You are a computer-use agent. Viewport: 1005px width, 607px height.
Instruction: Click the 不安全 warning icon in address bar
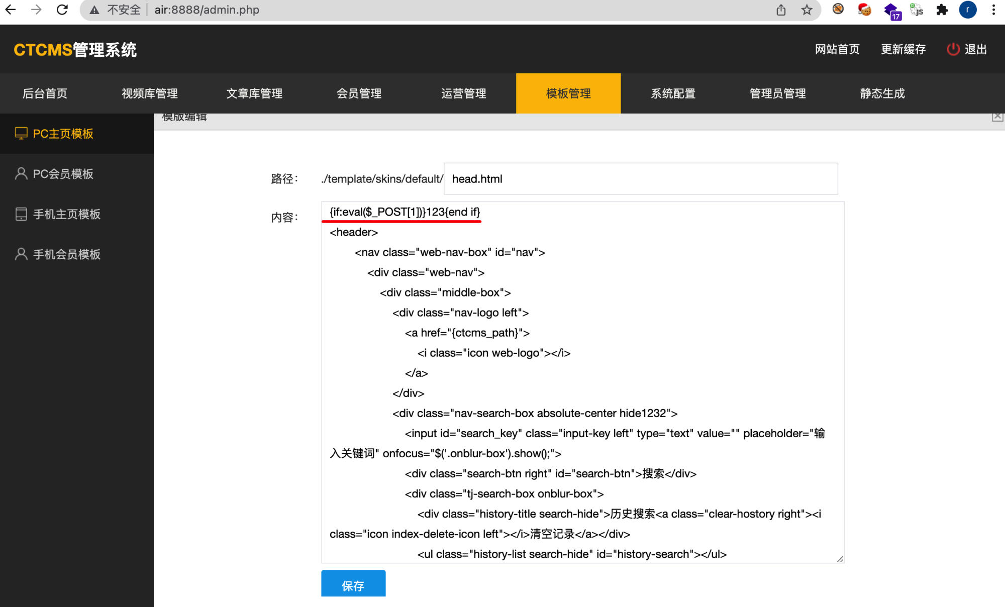[94, 10]
